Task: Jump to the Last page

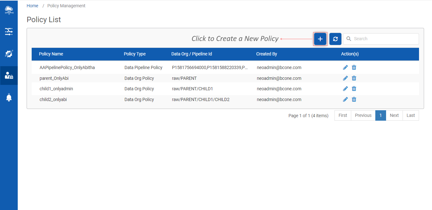Action: click(410, 116)
